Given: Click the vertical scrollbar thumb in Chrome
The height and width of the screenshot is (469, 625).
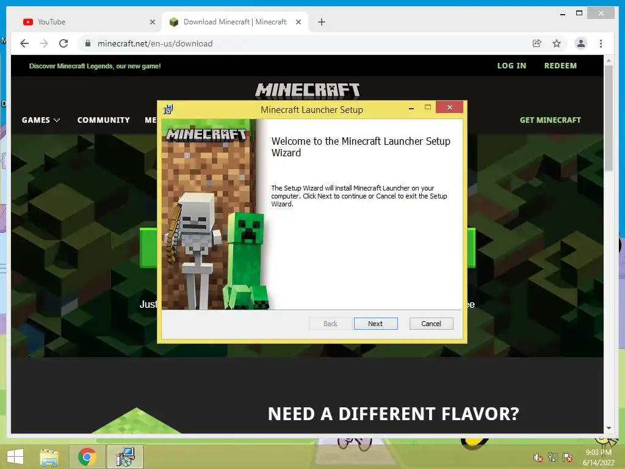Looking at the screenshot, I should (x=609, y=118).
